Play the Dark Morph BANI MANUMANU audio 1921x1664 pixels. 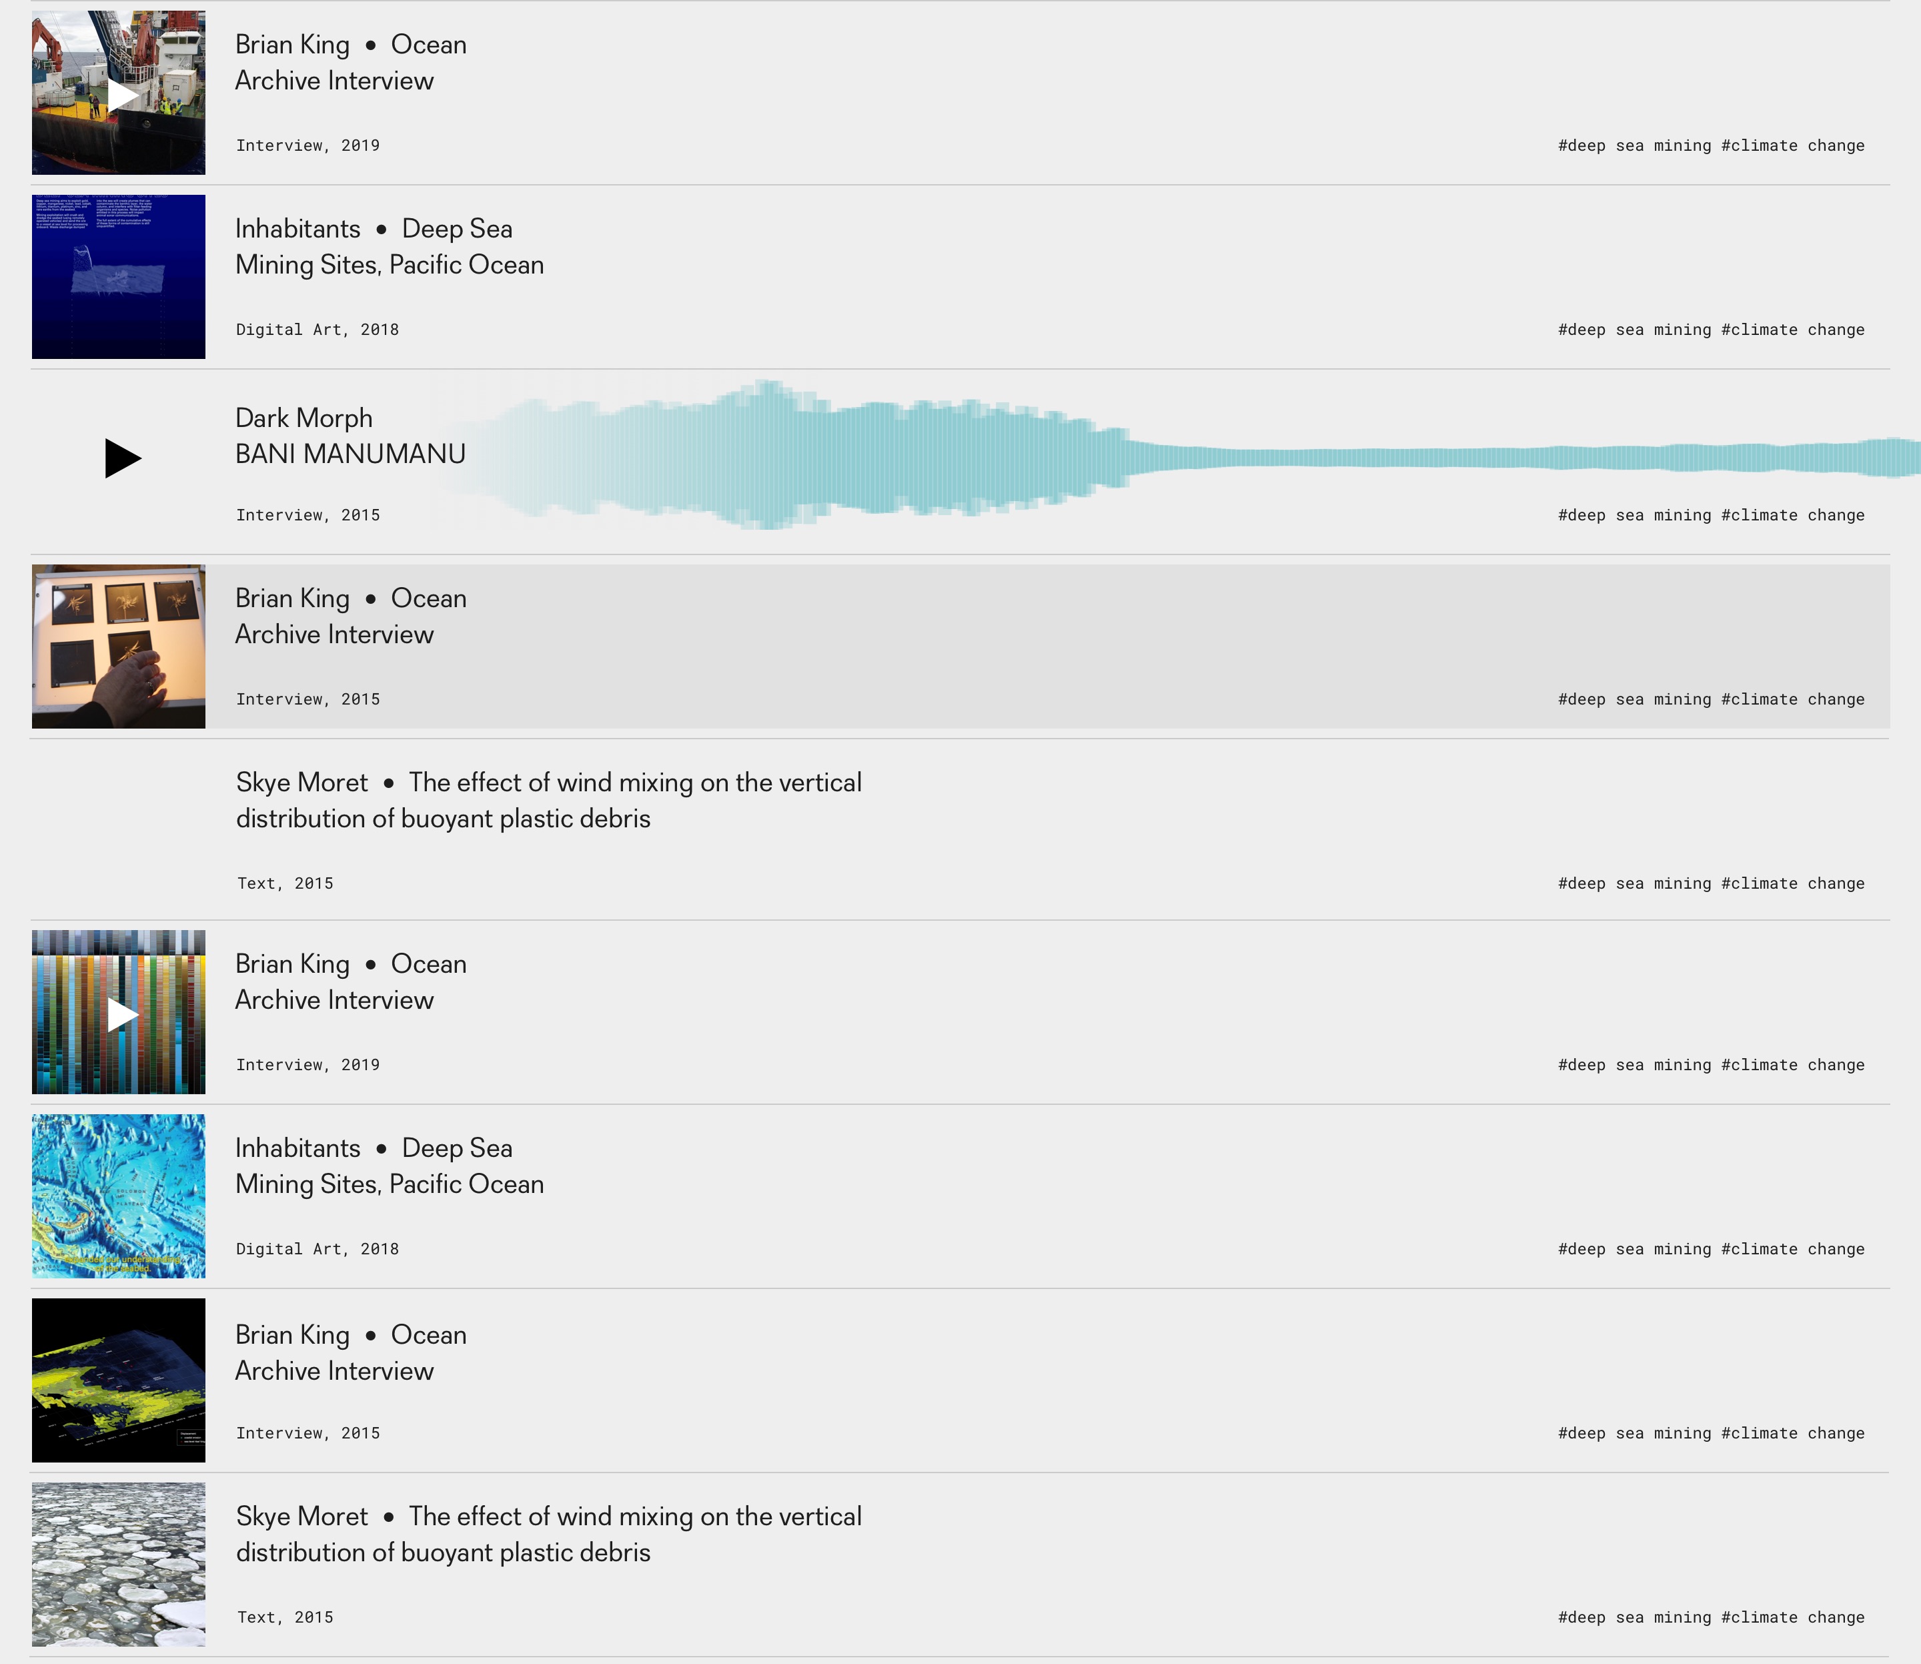point(123,459)
